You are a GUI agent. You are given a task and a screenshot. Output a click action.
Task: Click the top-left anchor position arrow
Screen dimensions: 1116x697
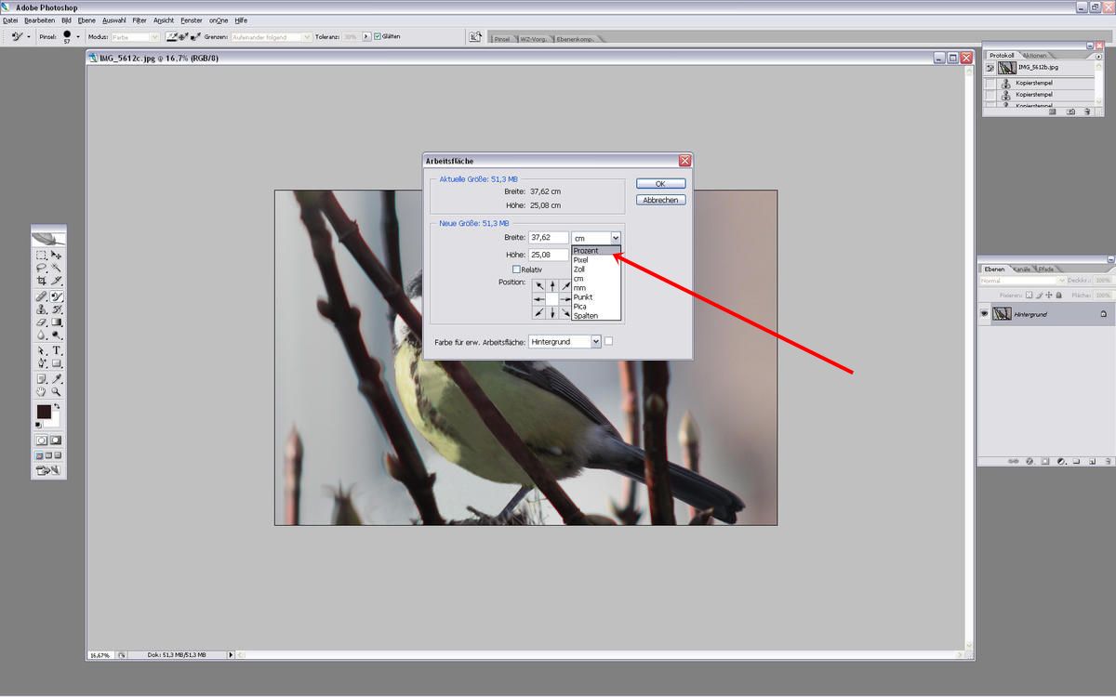tap(538, 285)
